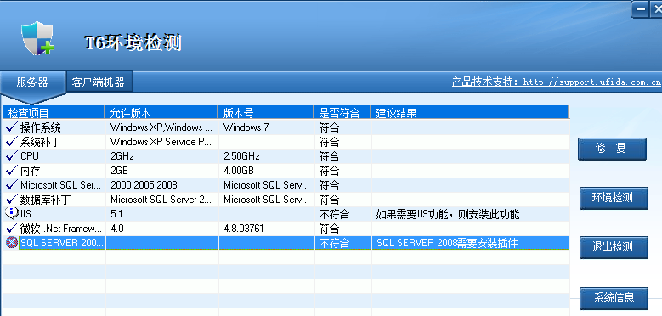
Task: Click the checkmark icon beside CPU
Action: 12,155
